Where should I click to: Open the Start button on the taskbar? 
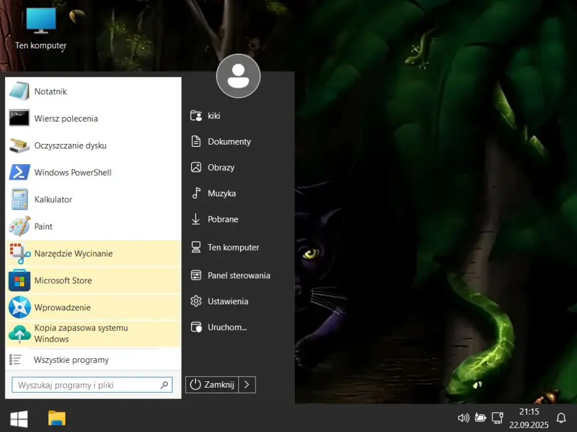point(19,418)
